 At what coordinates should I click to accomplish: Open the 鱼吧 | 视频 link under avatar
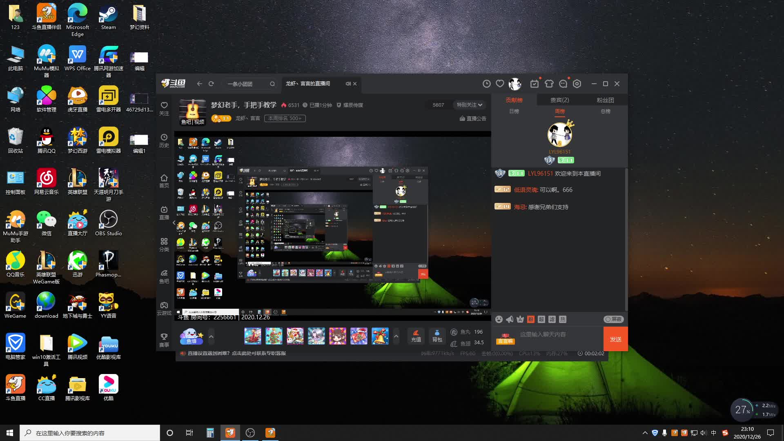click(193, 122)
